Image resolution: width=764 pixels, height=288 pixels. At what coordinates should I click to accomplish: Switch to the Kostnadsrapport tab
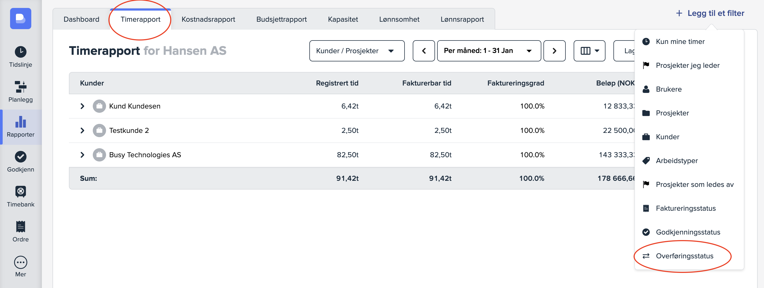[208, 19]
